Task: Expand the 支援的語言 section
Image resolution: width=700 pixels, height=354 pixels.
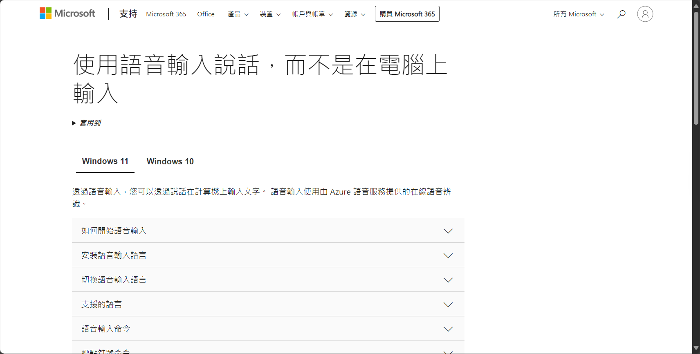Action: [268, 304]
